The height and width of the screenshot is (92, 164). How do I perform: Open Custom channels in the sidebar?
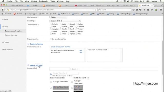click(x=11, y=35)
